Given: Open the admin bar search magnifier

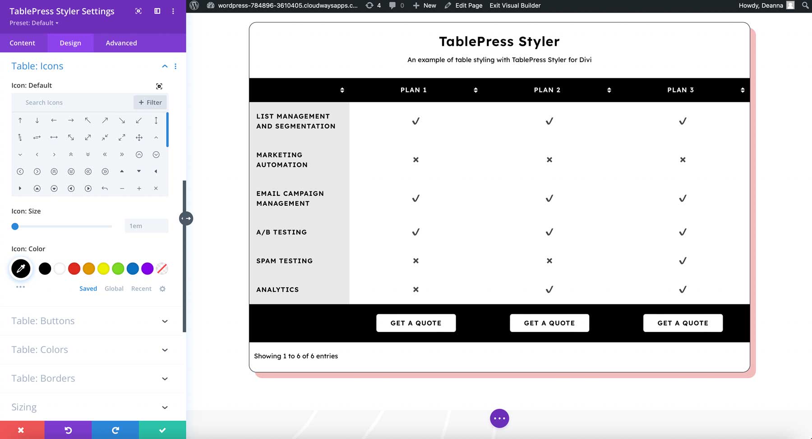Looking at the screenshot, I should (805, 5).
